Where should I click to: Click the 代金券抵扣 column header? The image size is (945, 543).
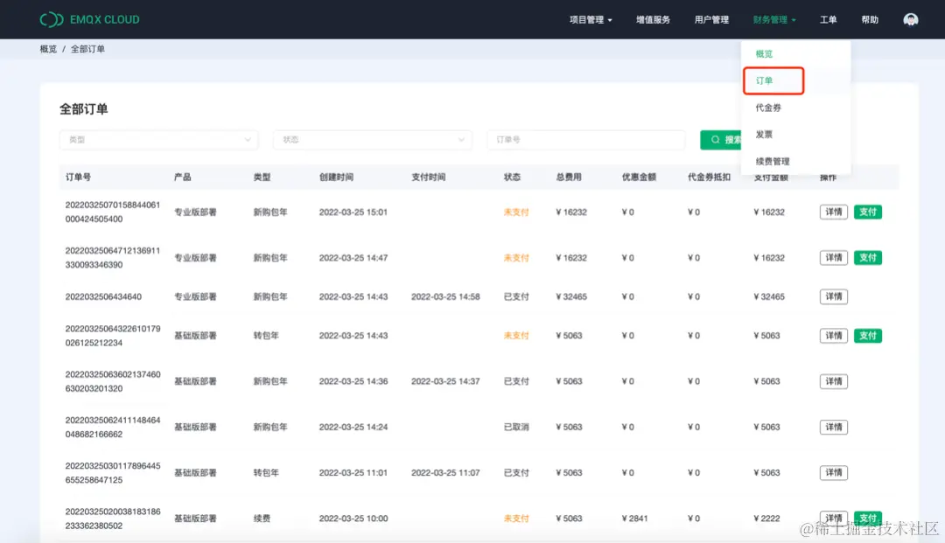click(x=709, y=177)
